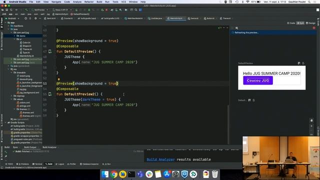Toggle the Project tool window side tab
The image size is (320, 180).
pos(1,22)
